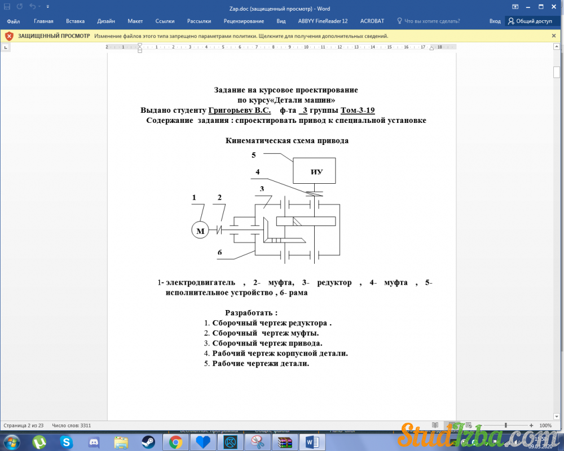
Task: Click list item 'Рабочий чертеж корпусной детали.'
Action: pyautogui.click(x=280, y=353)
